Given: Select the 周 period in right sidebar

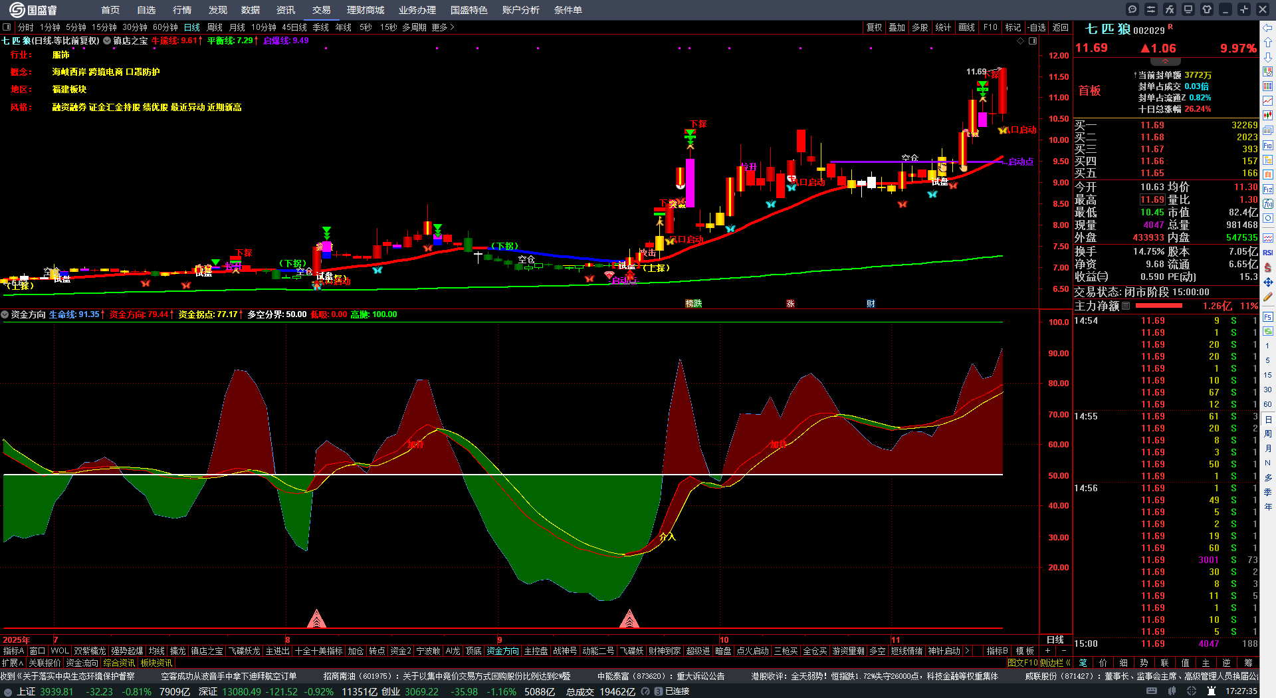Looking at the screenshot, I should [1268, 434].
